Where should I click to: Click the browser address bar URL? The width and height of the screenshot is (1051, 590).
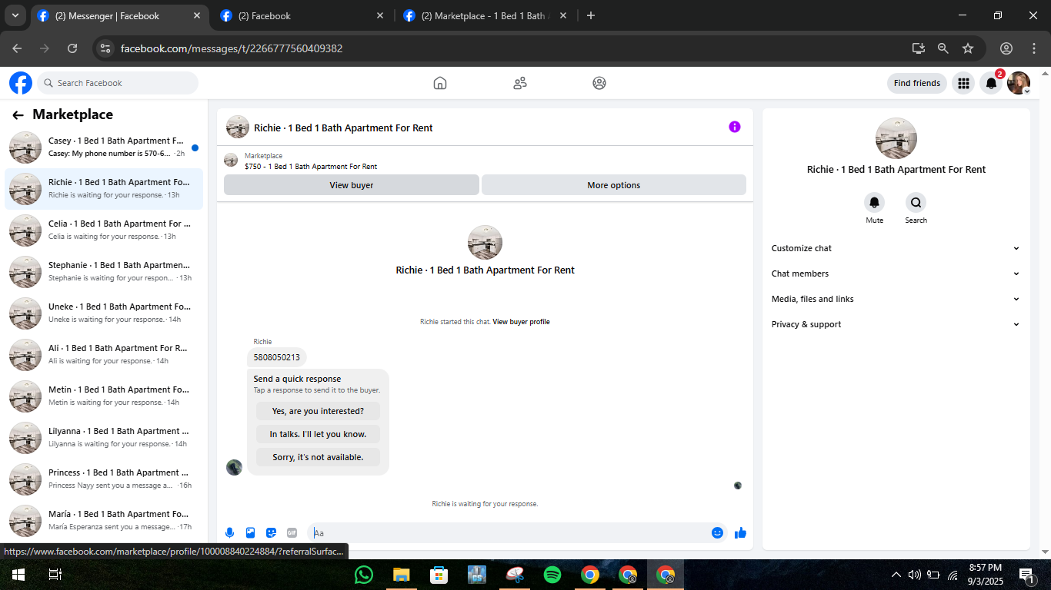tap(232, 48)
